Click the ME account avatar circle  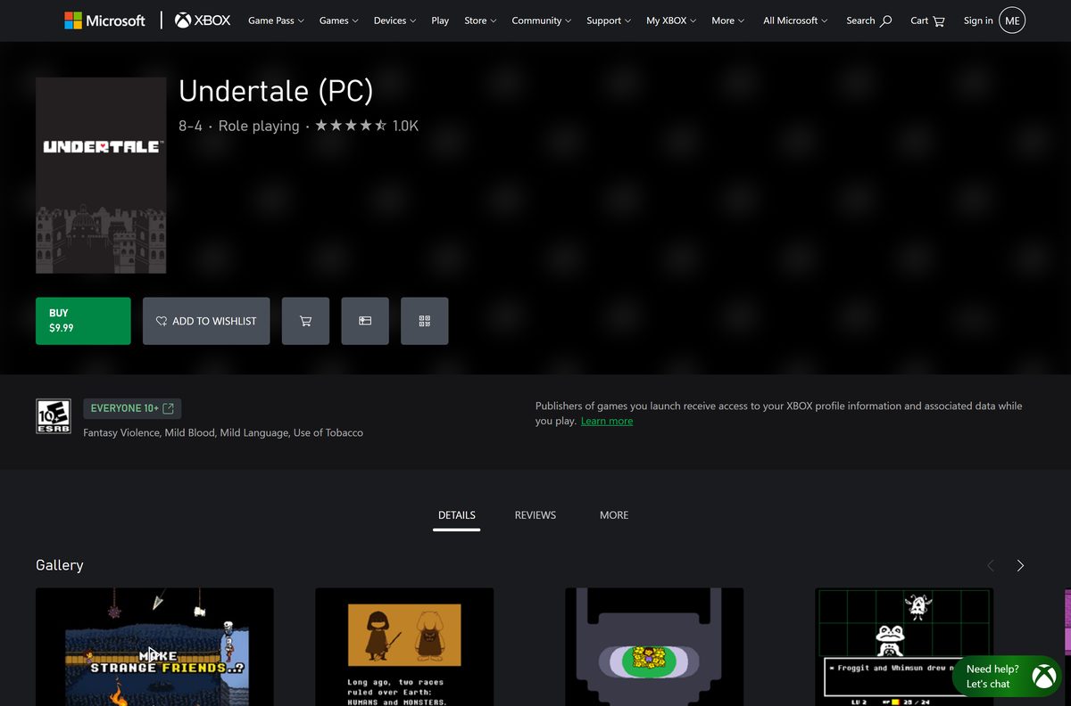tap(1012, 21)
